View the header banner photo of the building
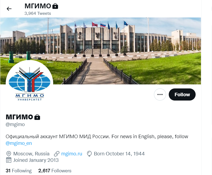 tap(100, 51)
